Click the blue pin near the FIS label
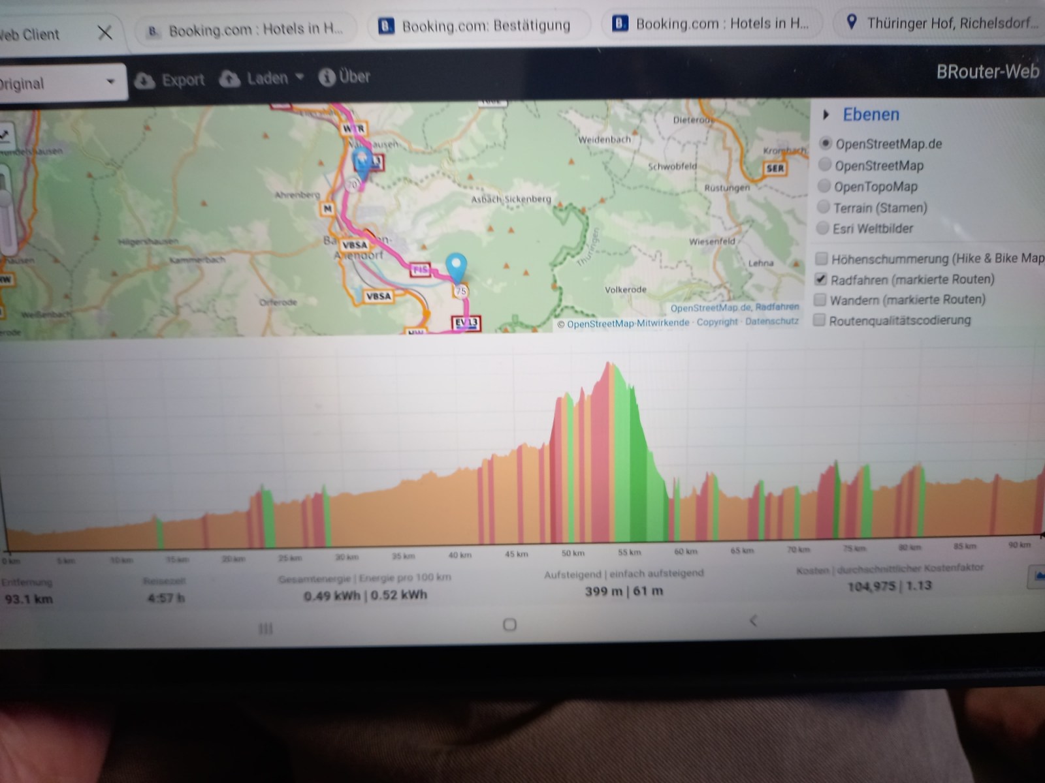1045x783 pixels. (457, 267)
